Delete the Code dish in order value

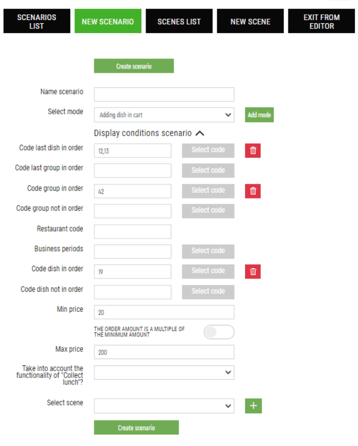coord(253,272)
